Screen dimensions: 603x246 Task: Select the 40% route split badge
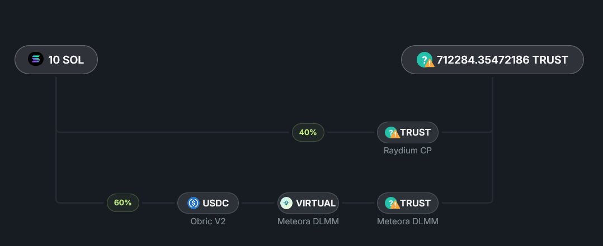click(x=308, y=132)
